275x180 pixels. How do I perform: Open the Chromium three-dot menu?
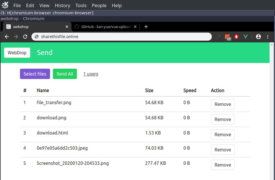point(267,37)
